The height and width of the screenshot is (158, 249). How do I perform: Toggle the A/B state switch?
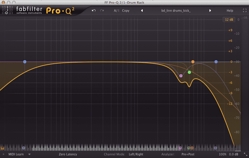[x=117, y=11]
